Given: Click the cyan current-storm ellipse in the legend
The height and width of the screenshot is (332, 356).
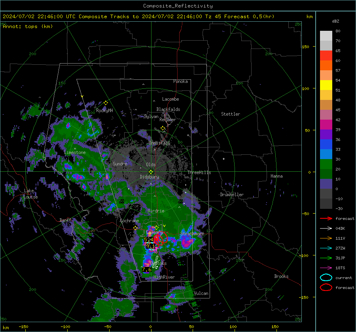Looking at the screenshot, I should 326,278.
